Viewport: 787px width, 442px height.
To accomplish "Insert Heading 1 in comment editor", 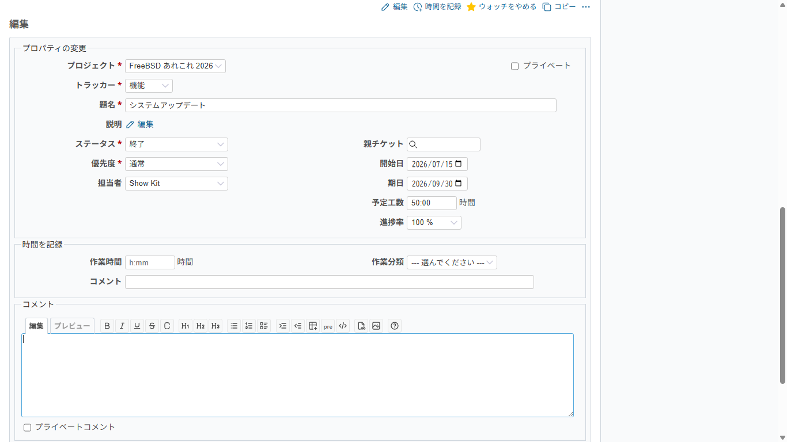I will tap(186, 326).
